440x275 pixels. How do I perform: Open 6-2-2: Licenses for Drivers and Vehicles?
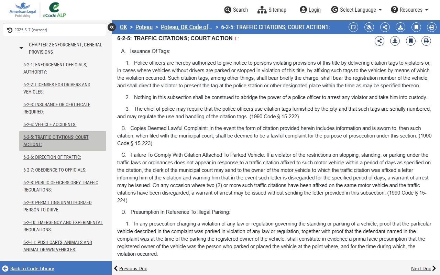click(57, 88)
